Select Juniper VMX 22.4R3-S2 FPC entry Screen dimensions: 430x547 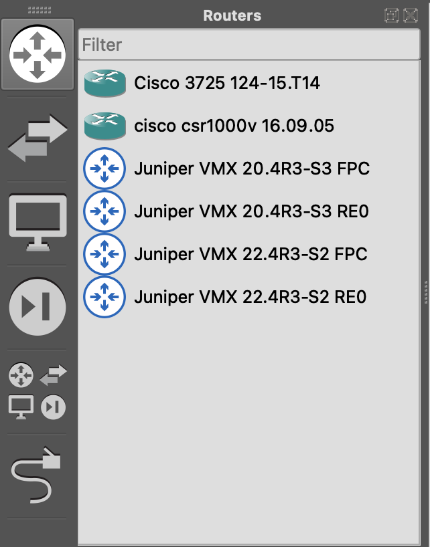251,254
